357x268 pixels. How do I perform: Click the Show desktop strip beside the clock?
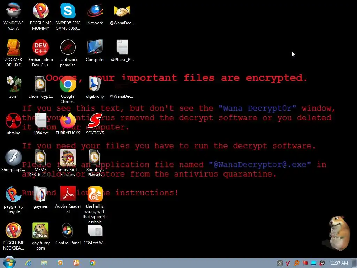355,263
